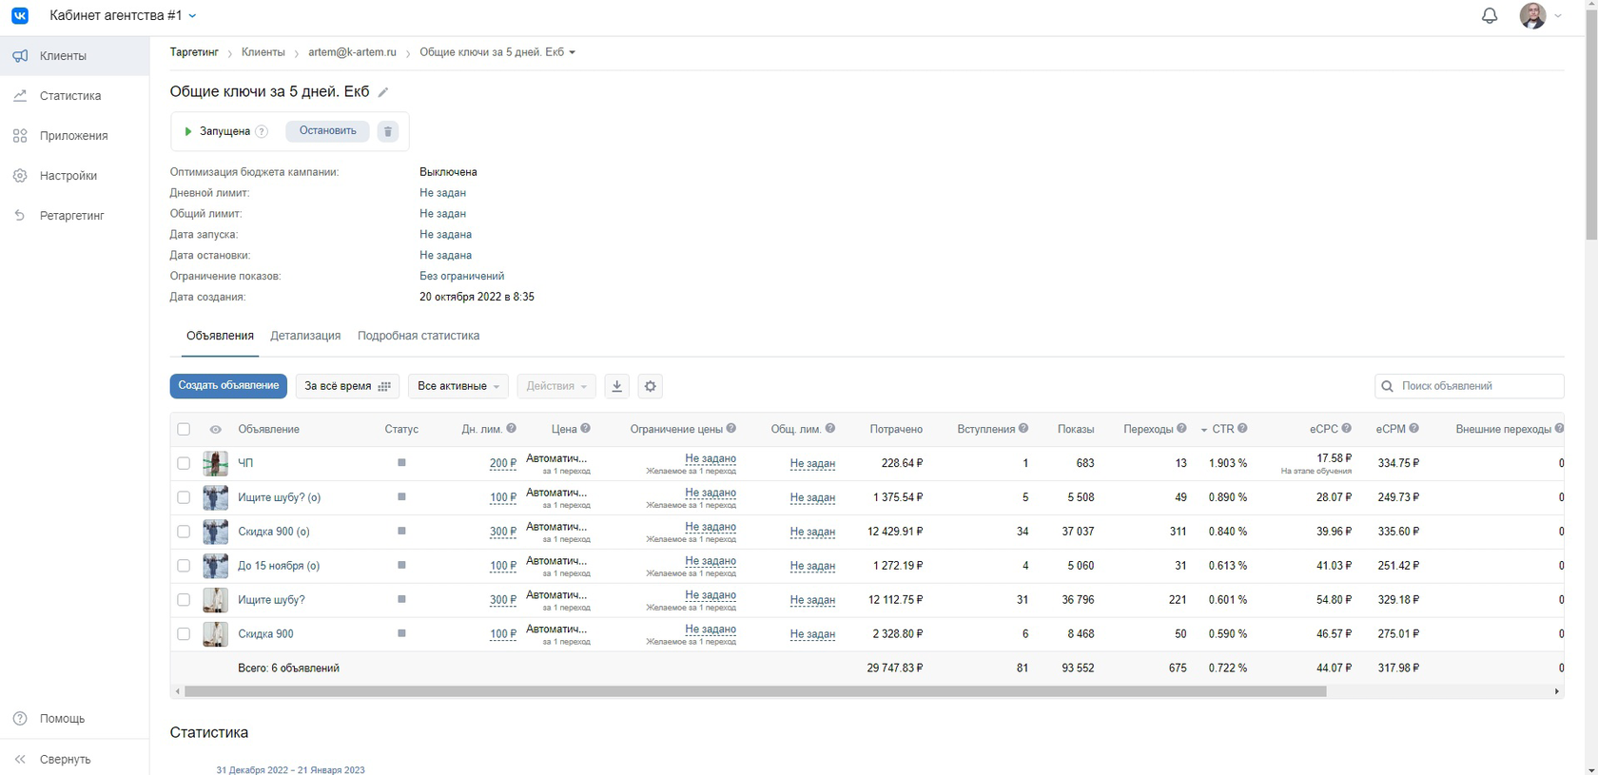Image resolution: width=1598 pixels, height=775 pixels.
Task: Click the pencil icon to rename campaign
Action: point(383,92)
